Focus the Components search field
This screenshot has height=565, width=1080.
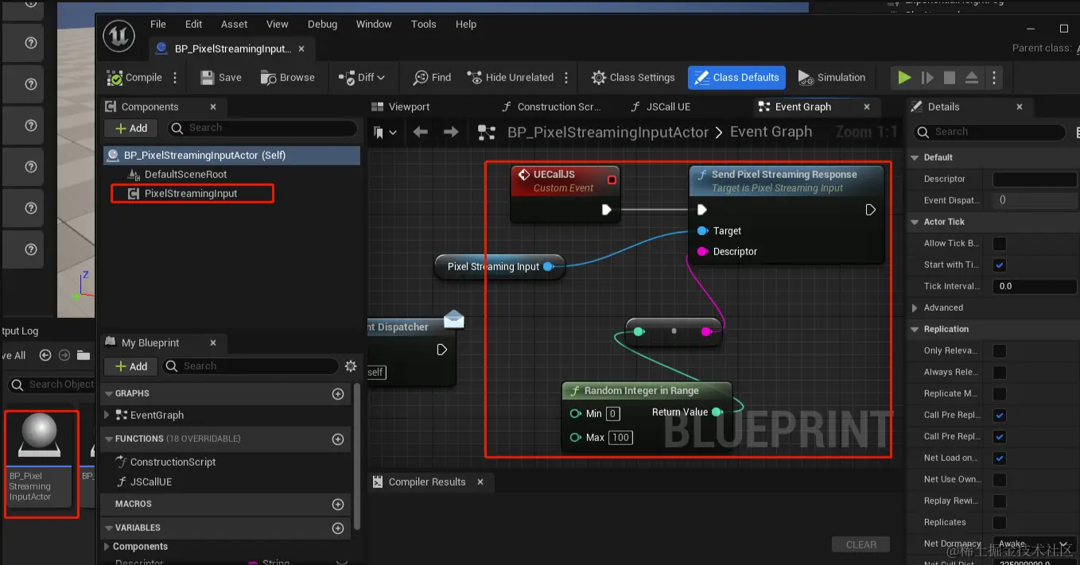tap(262, 128)
